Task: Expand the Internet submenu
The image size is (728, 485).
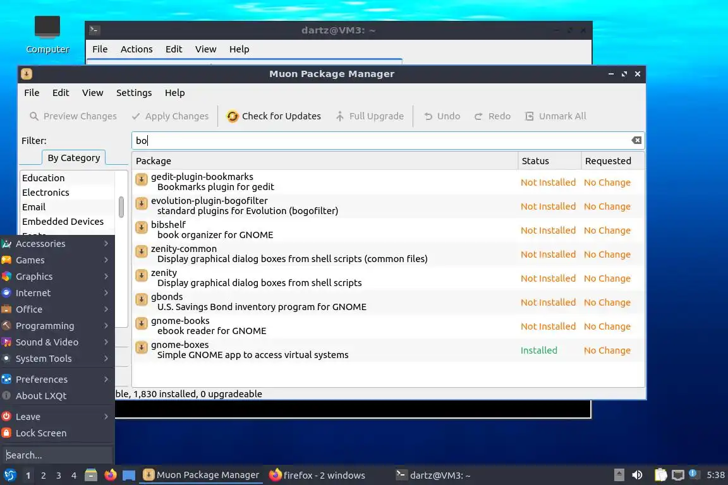Action: coord(57,293)
